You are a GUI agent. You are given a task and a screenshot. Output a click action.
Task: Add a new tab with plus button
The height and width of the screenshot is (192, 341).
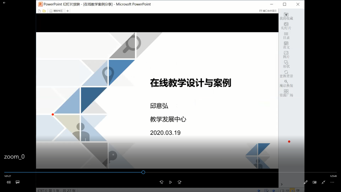click(68, 11)
